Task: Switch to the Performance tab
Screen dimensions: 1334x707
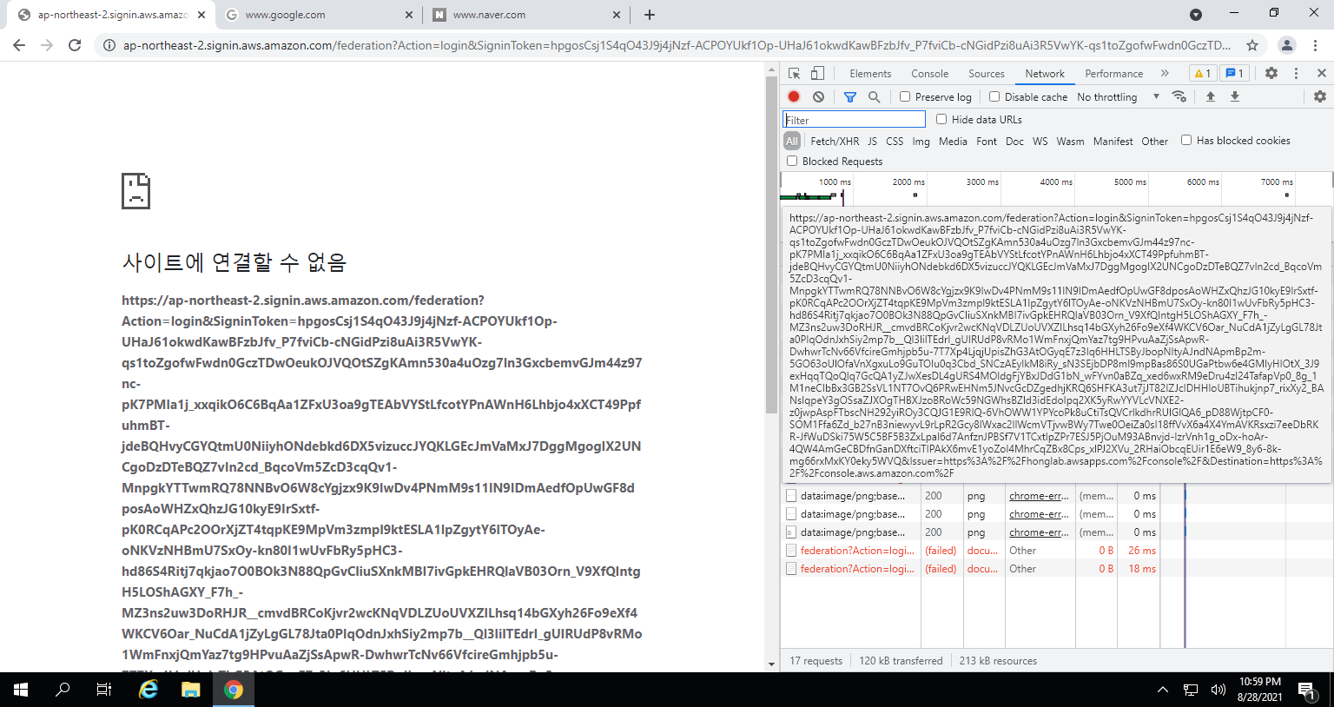Action: pyautogui.click(x=1113, y=74)
